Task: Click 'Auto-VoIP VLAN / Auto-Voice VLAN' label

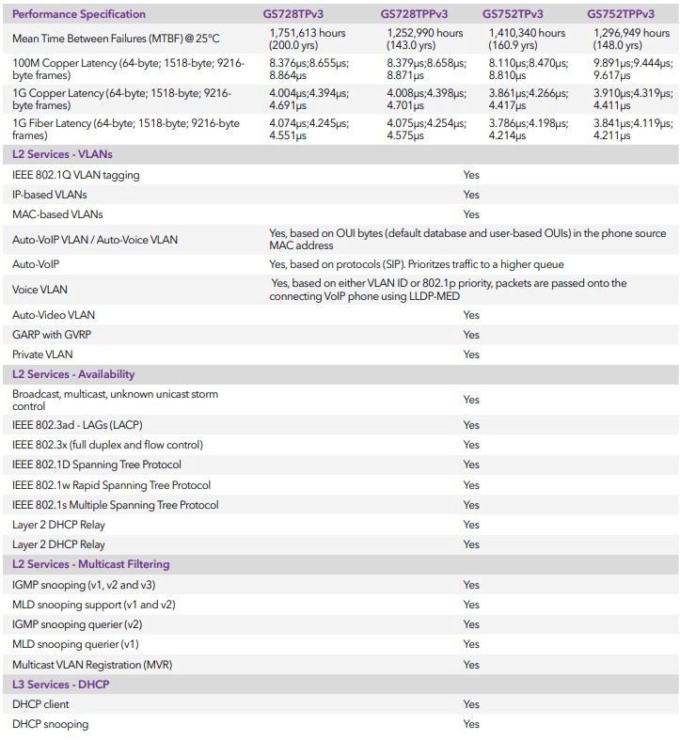Action: pyautogui.click(x=95, y=240)
